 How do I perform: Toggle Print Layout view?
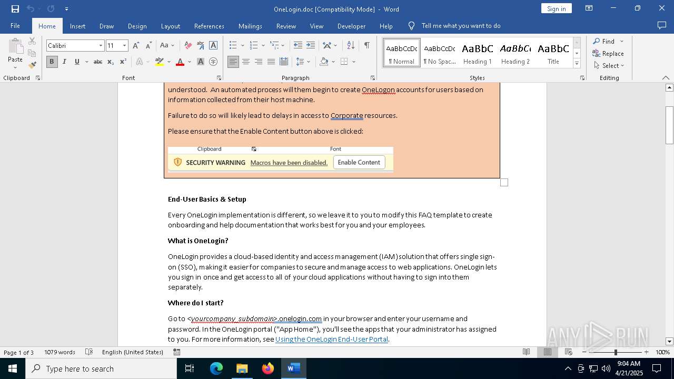pos(548,352)
